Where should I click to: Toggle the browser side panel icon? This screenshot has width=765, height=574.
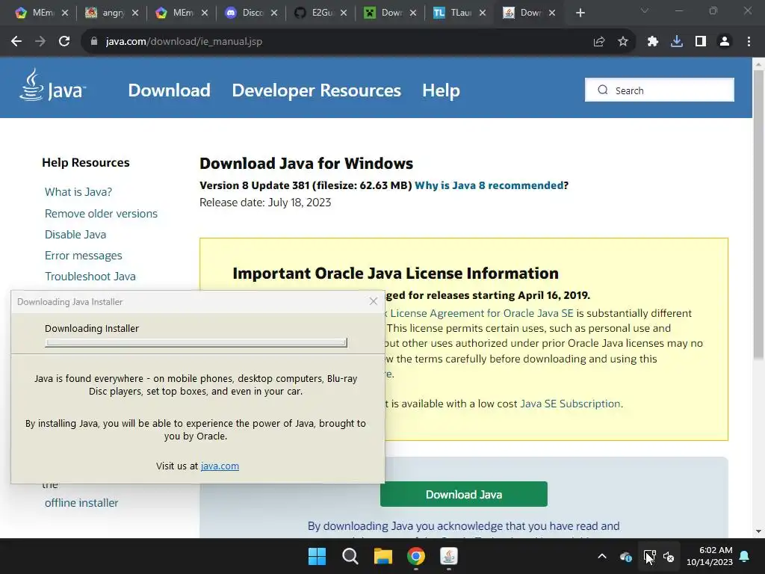[701, 42]
